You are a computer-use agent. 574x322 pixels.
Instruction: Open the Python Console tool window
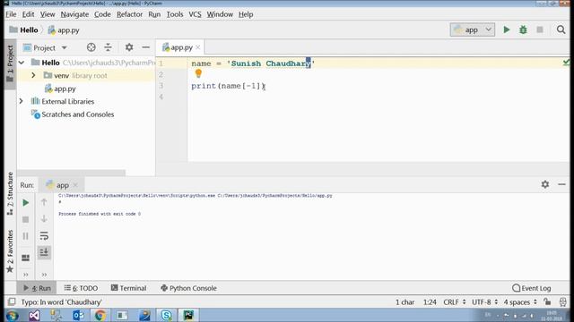188,288
